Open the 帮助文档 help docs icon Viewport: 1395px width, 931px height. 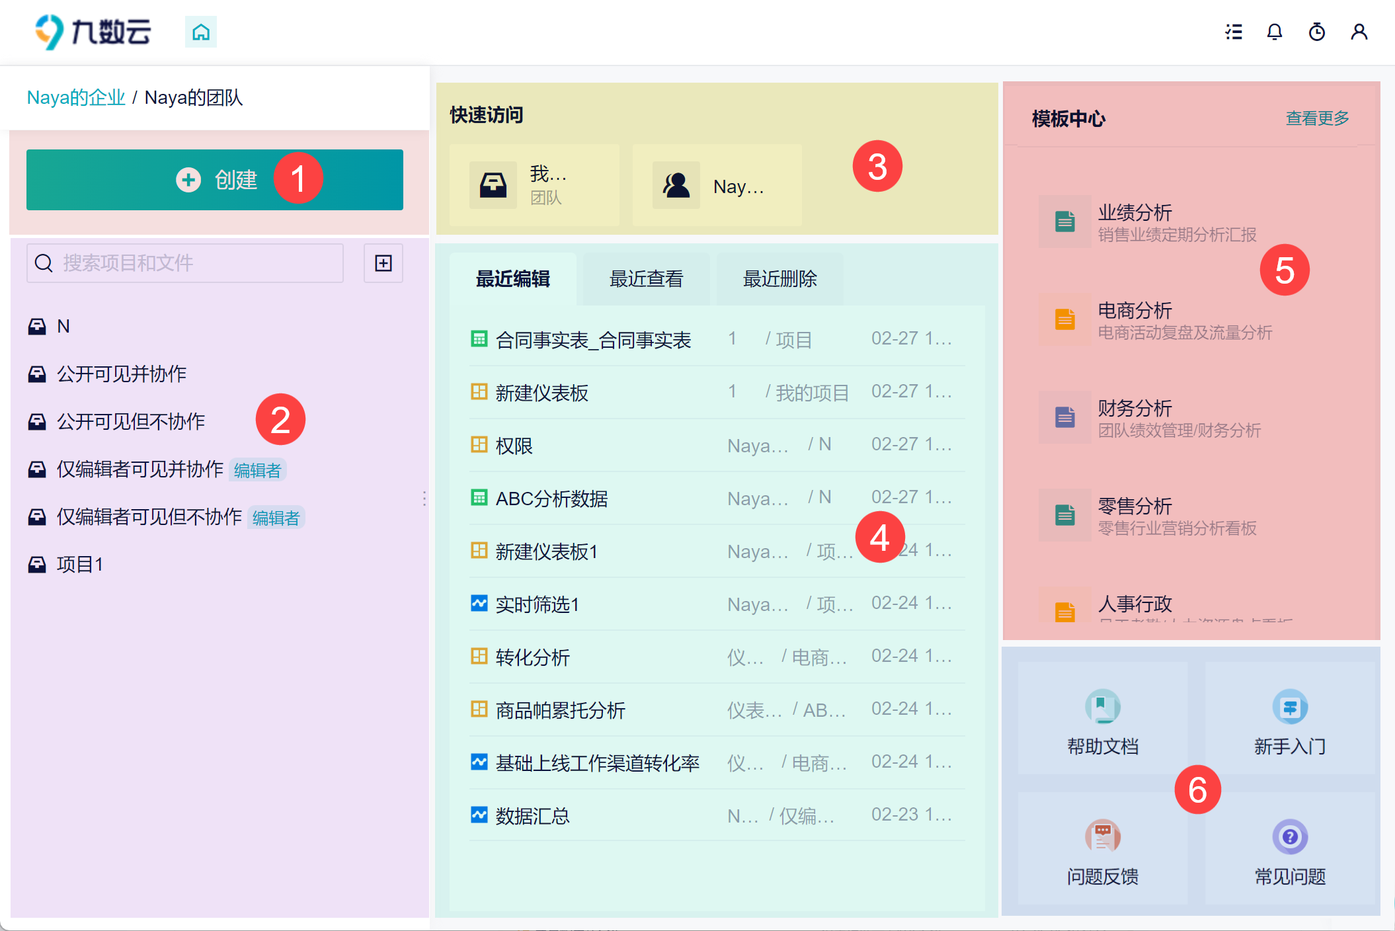coord(1102,708)
